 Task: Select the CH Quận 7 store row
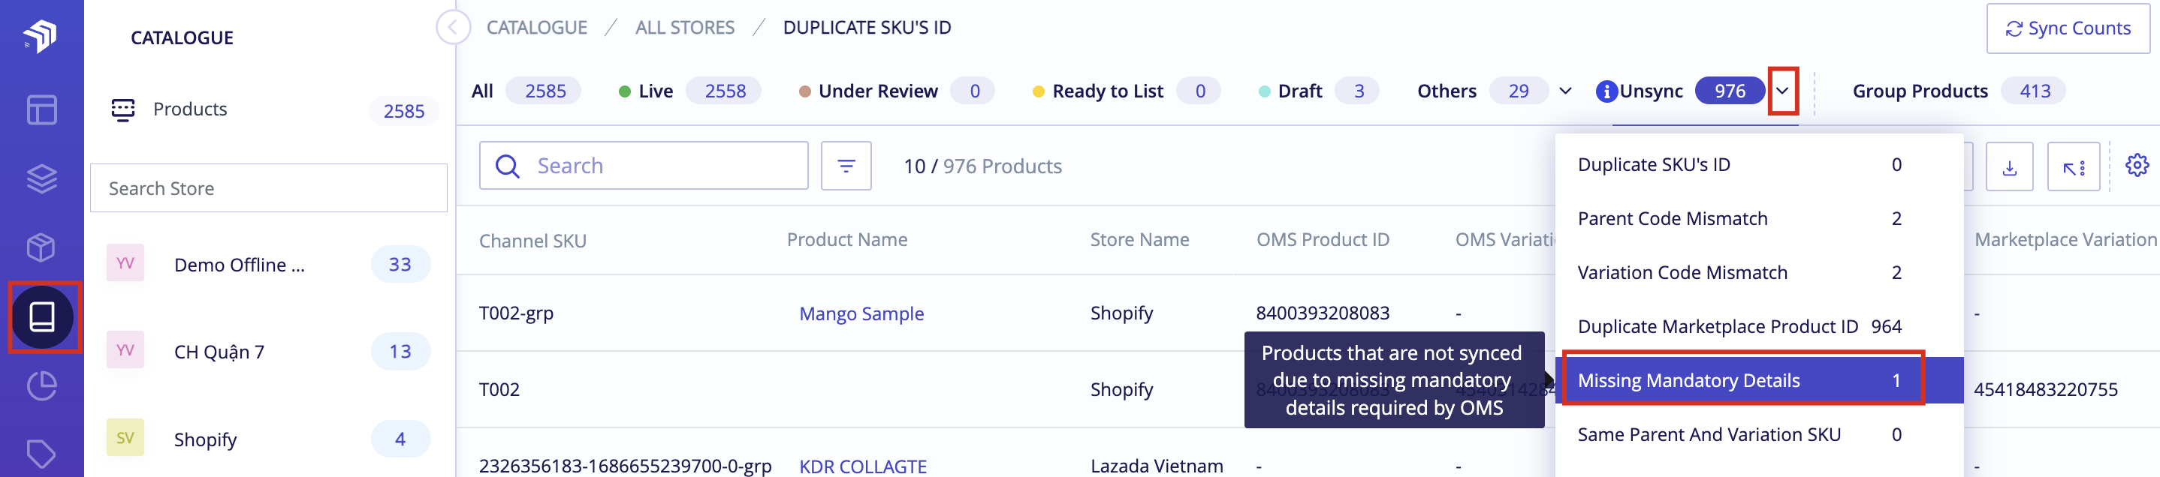coord(268,352)
